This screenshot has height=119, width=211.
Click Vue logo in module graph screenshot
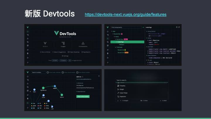[x=28, y=72]
